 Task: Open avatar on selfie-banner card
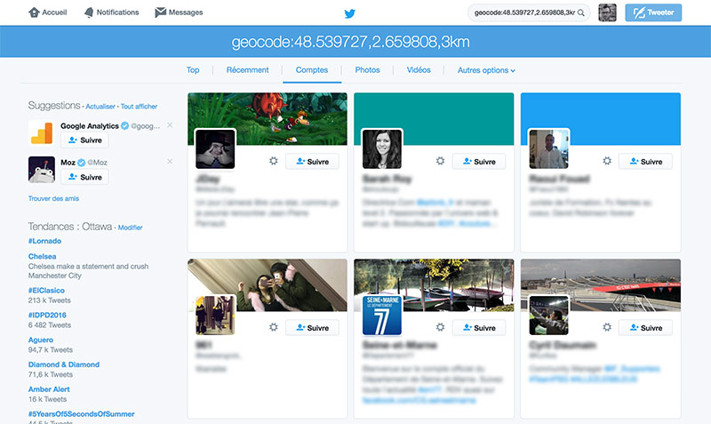(x=215, y=316)
